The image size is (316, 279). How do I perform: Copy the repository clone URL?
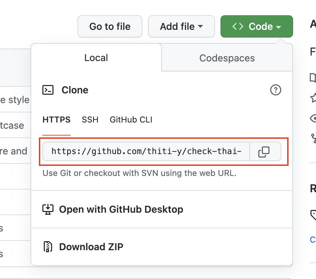point(264,151)
